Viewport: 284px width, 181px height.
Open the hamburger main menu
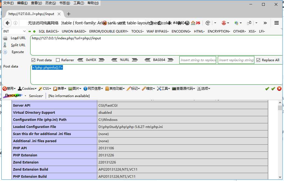[x=276, y=23]
